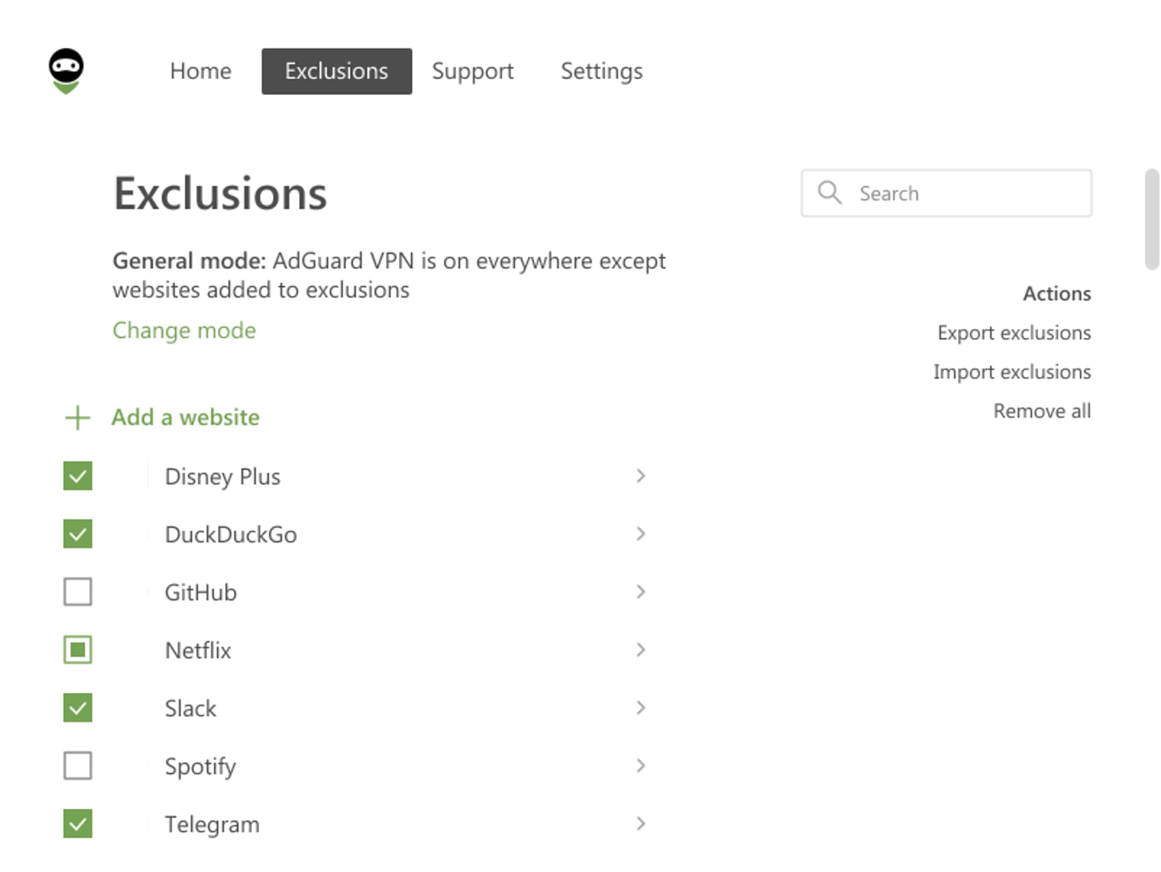Viewport: 1161px width, 872px height.
Task: Focus the Search exclusions input field
Action: pos(947,193)
